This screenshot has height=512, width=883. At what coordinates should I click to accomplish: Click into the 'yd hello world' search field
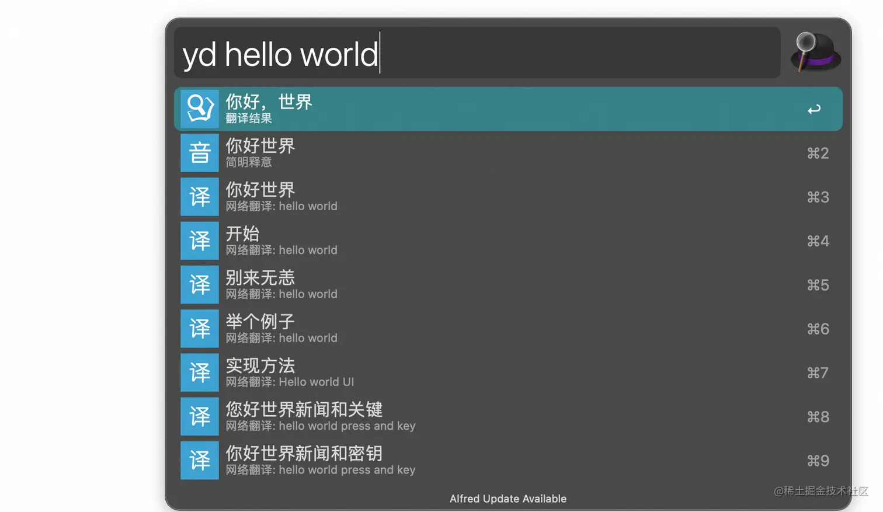(477, 53)
